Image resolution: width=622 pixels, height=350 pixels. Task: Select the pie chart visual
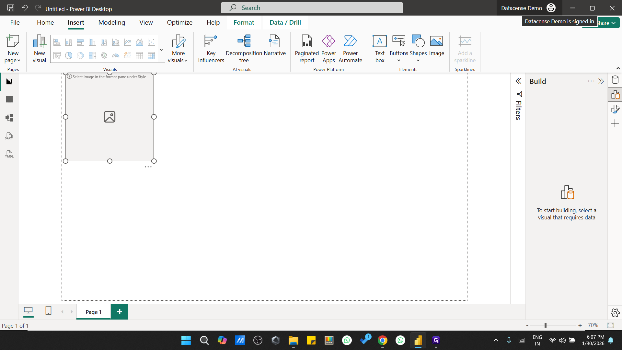[x=68, y=55]
